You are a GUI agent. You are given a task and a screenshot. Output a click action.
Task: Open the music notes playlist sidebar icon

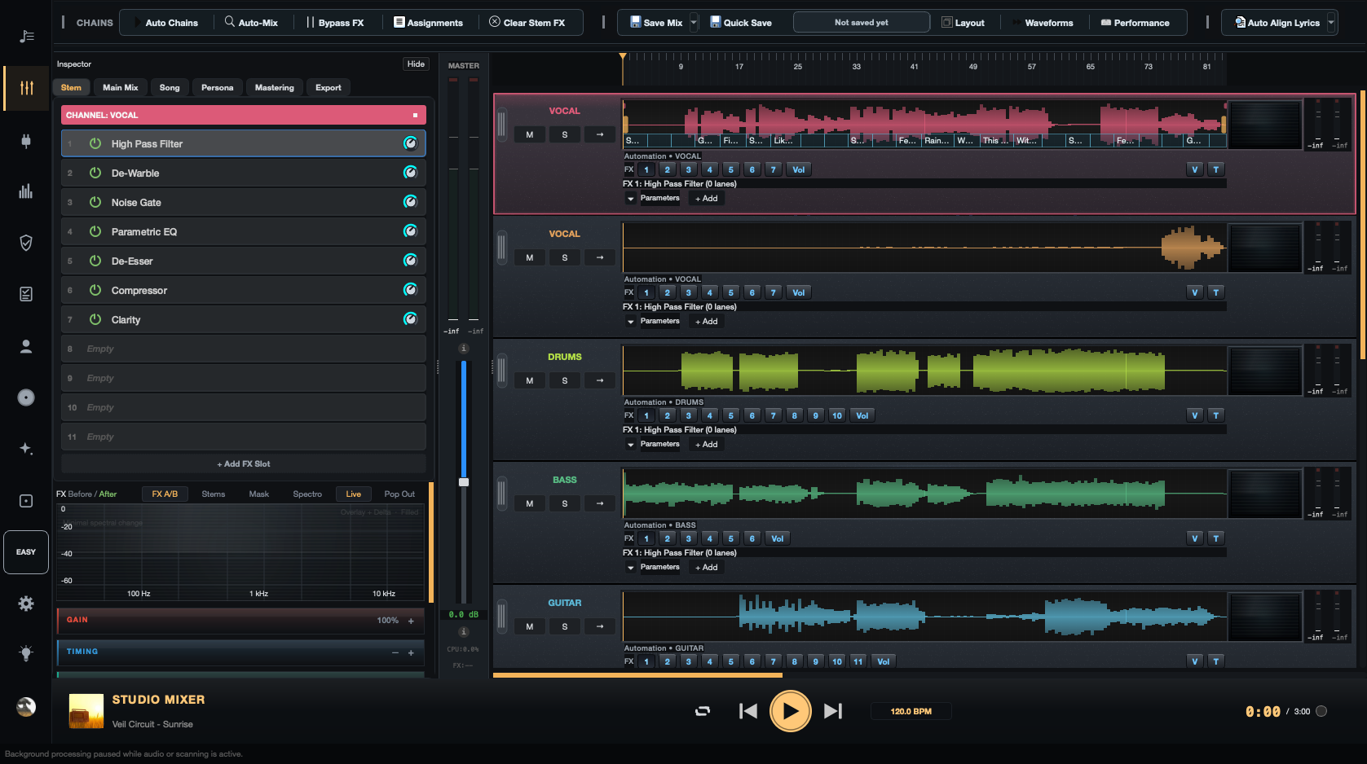26,36
